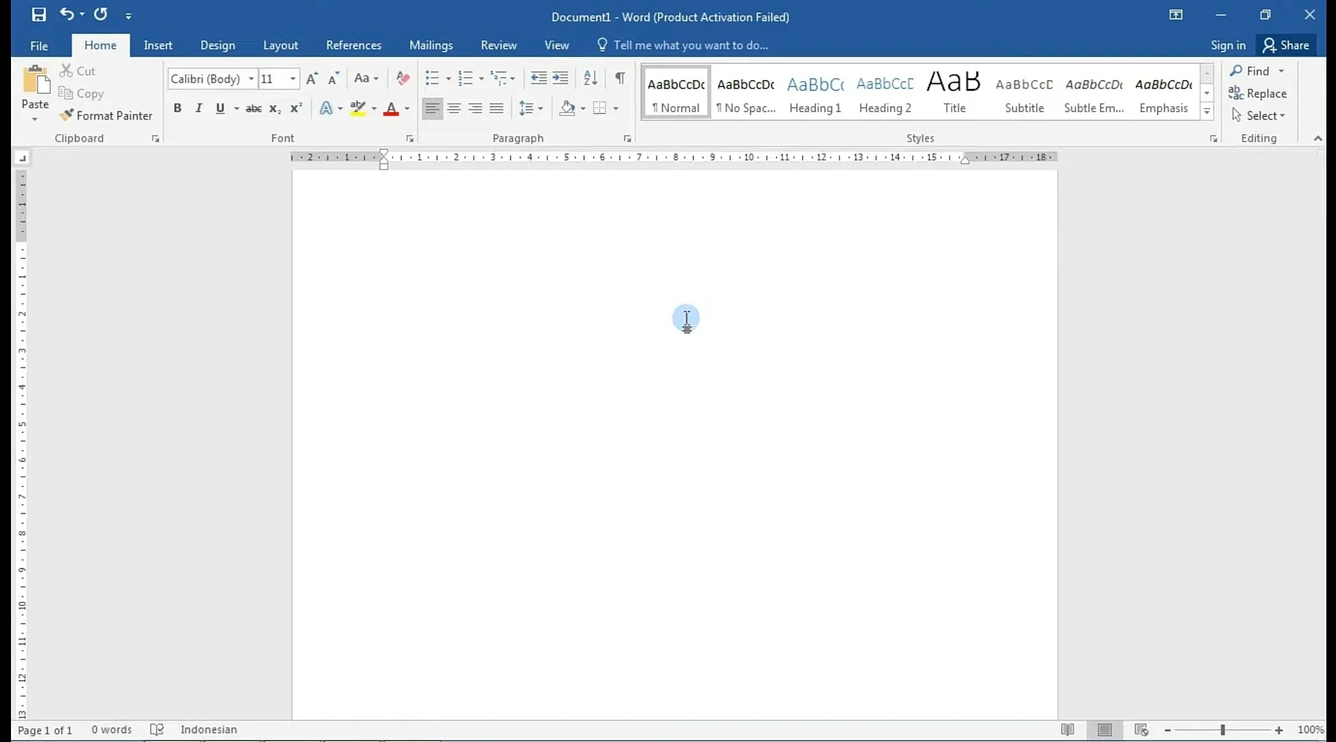Open the File tab

[x=39, y=45]
